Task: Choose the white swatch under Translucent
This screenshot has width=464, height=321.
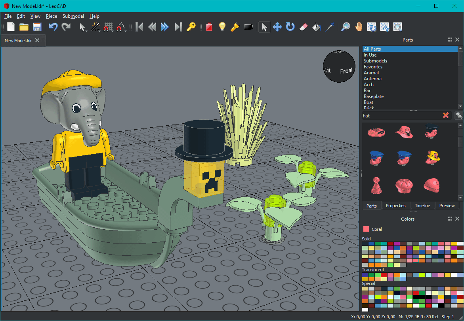Action: 454,275
